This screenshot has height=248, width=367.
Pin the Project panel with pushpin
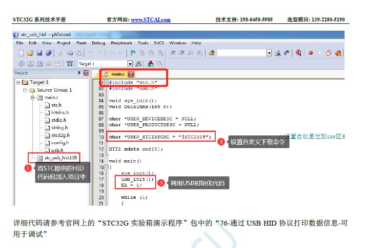point(79,73)
